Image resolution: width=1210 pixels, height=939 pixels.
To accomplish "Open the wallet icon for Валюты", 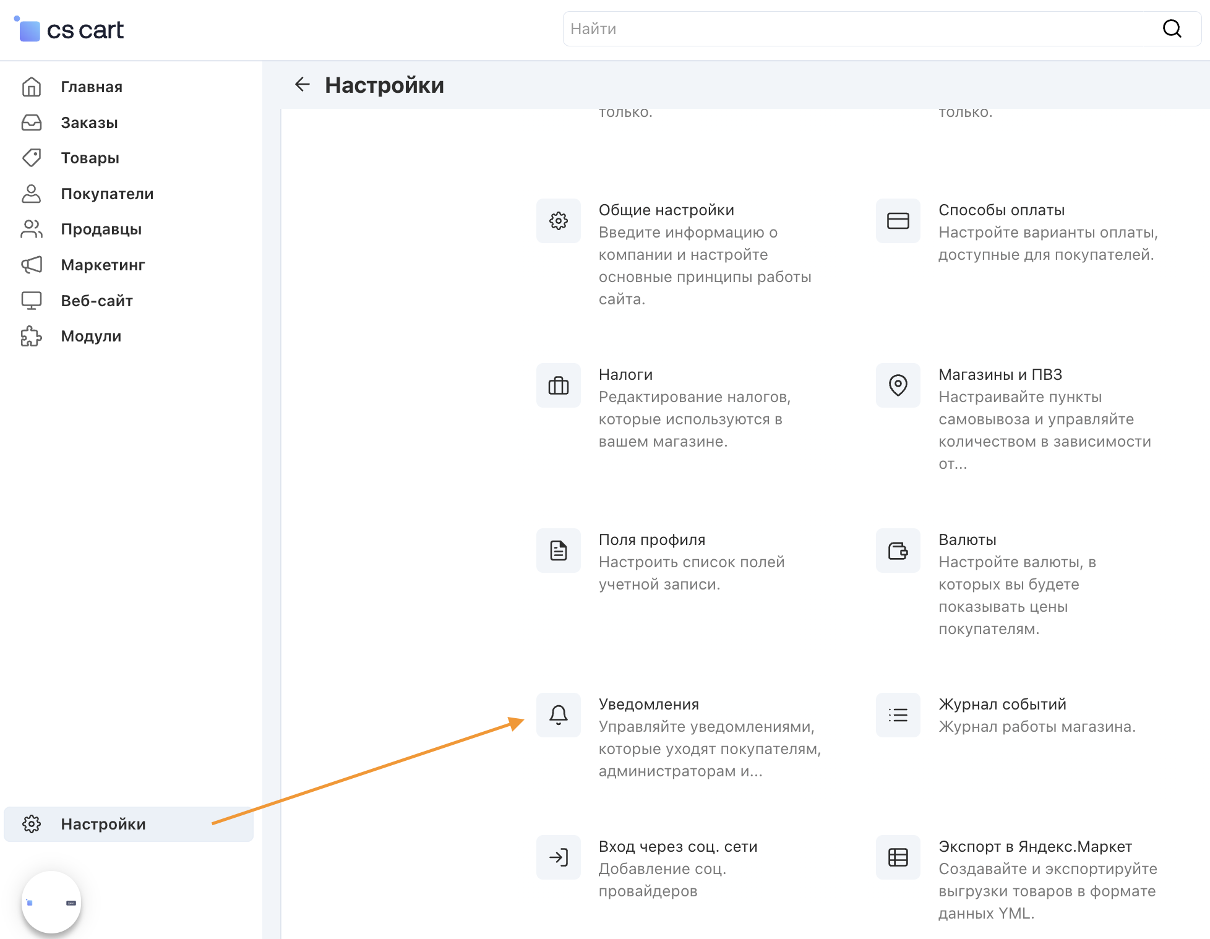I will point(898,551).
